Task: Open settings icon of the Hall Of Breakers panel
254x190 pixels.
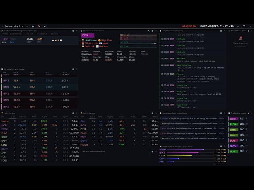Action: click(73, 113)
